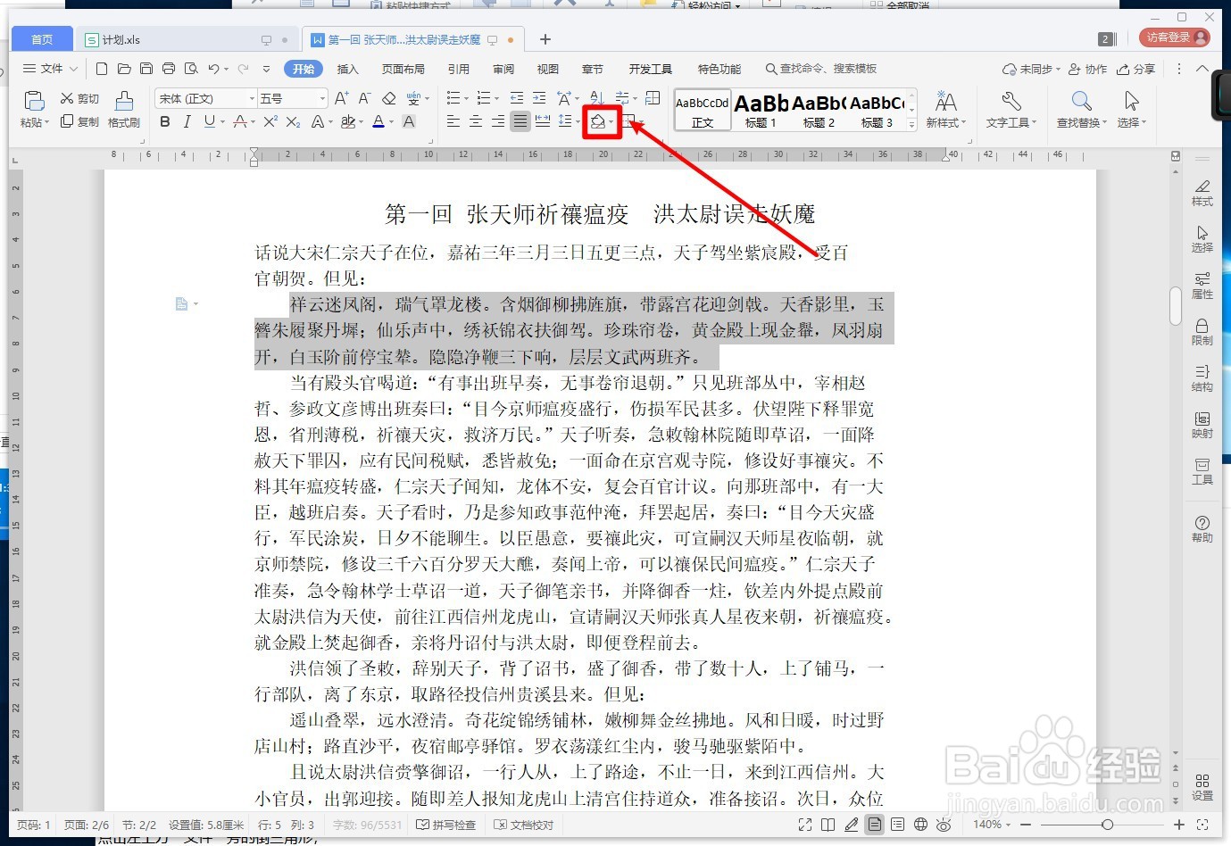1231x846 pixels.
Task: Toggle justify alignment
Action: pos(520,121)
